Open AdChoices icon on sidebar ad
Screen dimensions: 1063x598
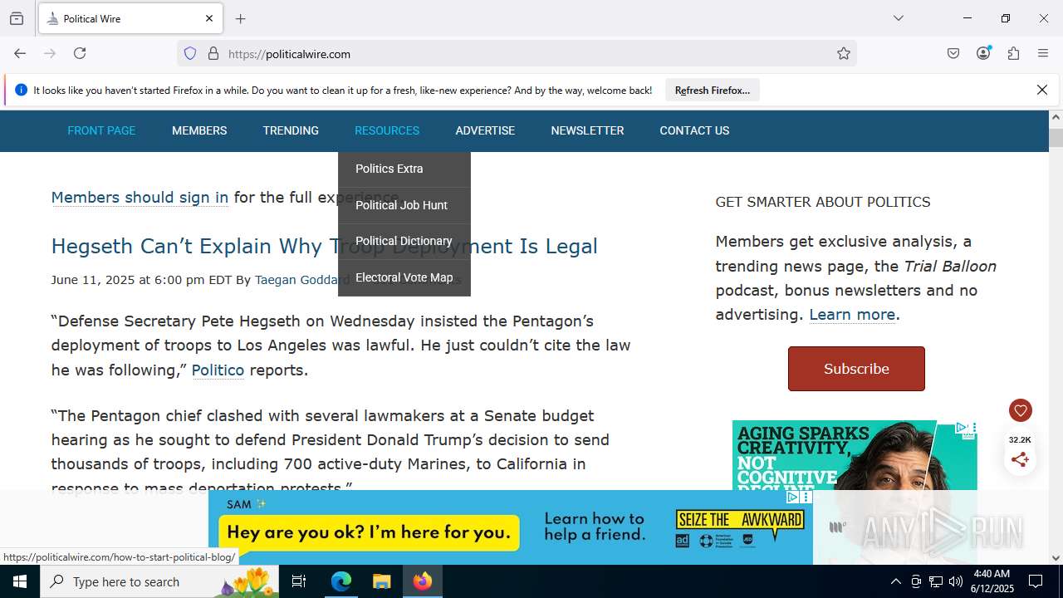[961, 428]
